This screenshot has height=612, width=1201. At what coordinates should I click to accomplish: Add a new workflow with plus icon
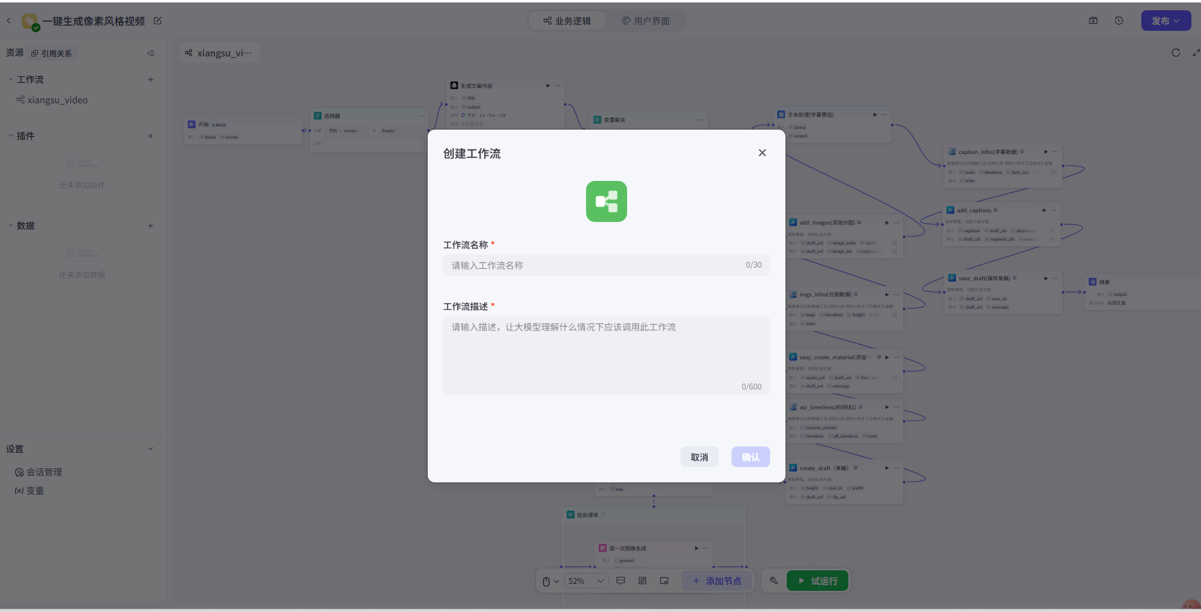[x=151, y=80]
